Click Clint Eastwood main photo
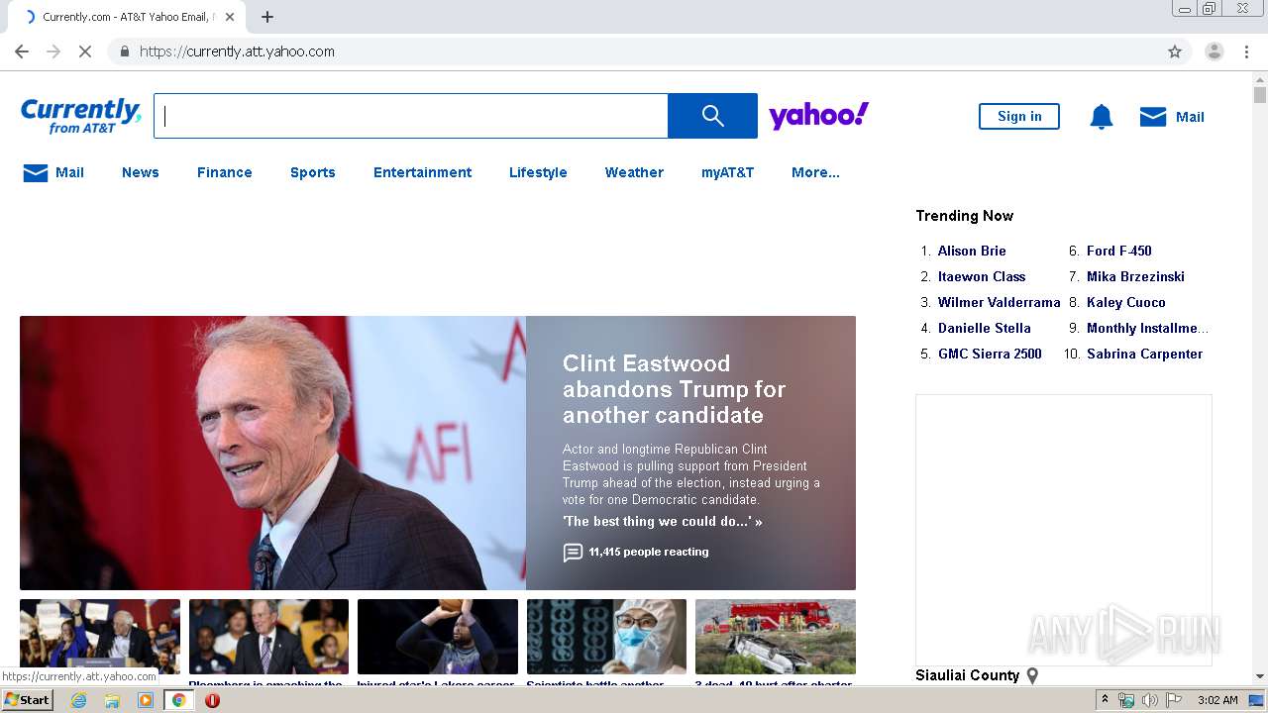1268x713 pixels. coord(272,453)
